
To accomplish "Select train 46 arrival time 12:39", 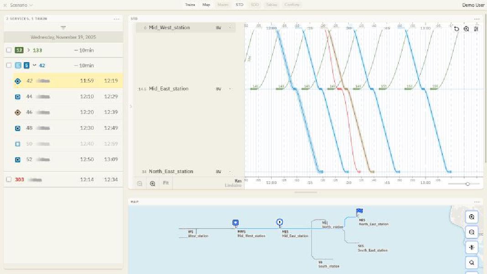I will point(111,112).
